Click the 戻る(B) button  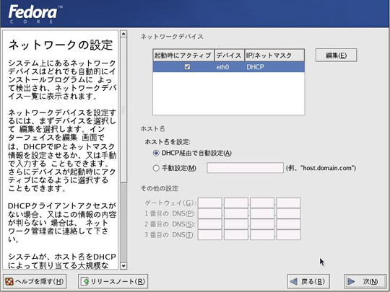(x=308, y=281)
